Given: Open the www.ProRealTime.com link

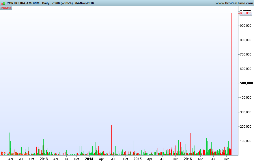Looking at the screenshot, I should point(234,3).
